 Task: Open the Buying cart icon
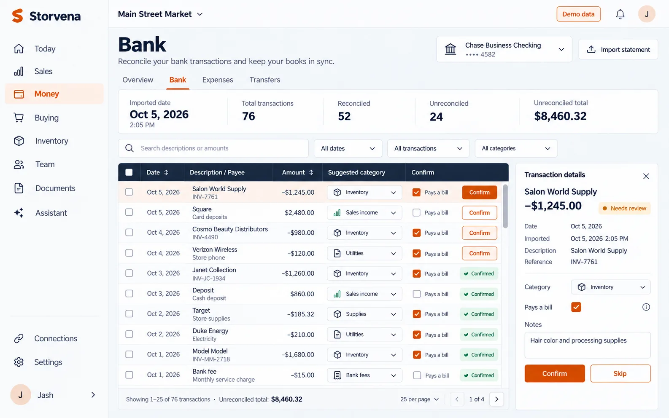[x=19, y=118]
